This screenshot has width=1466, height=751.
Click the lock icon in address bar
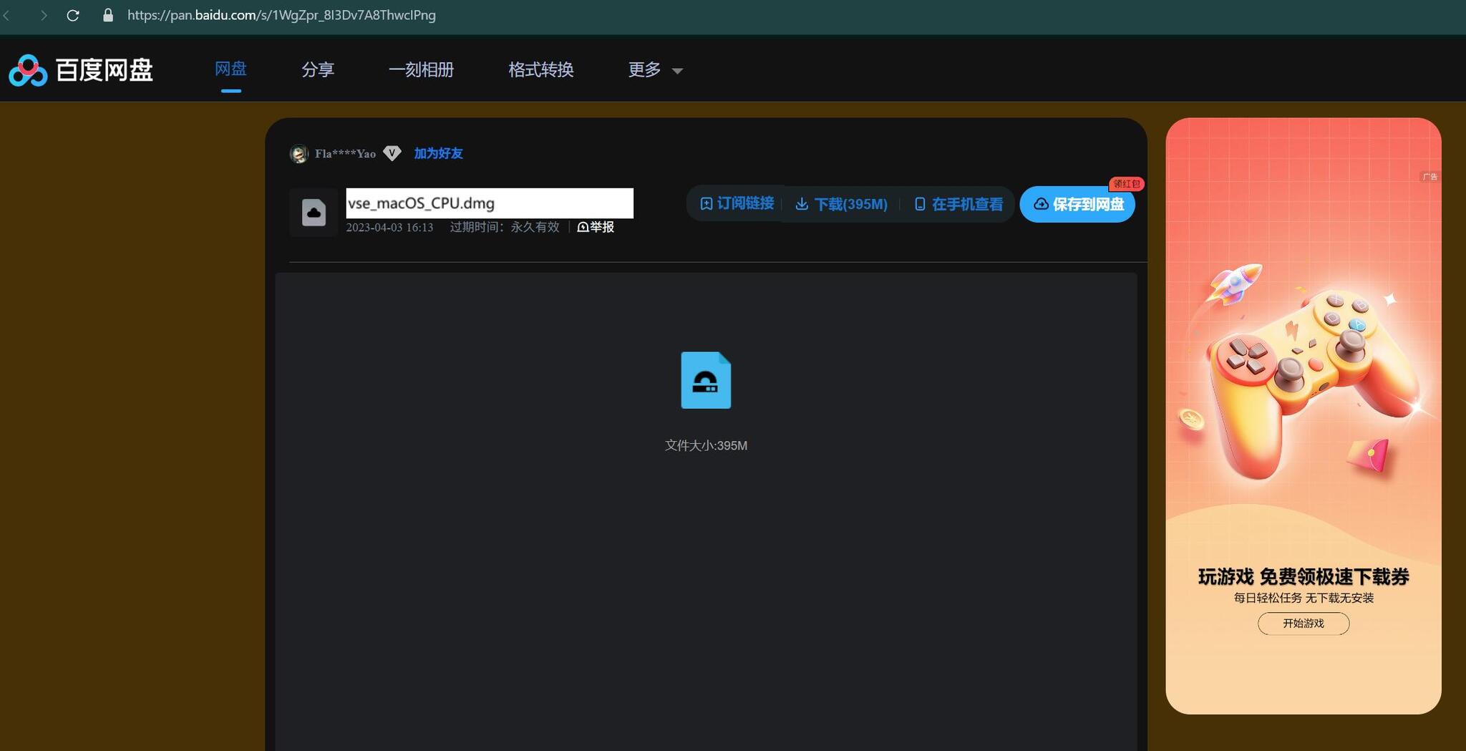pyautogui.click(x=108, y=15)
